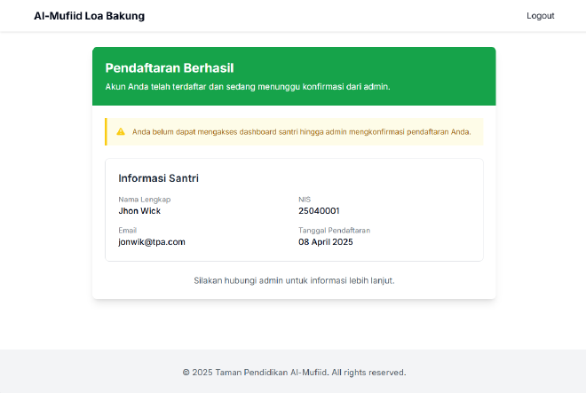Click the Email field label
The height and width of the screenshot is (393, 586).
coord(127,230)
